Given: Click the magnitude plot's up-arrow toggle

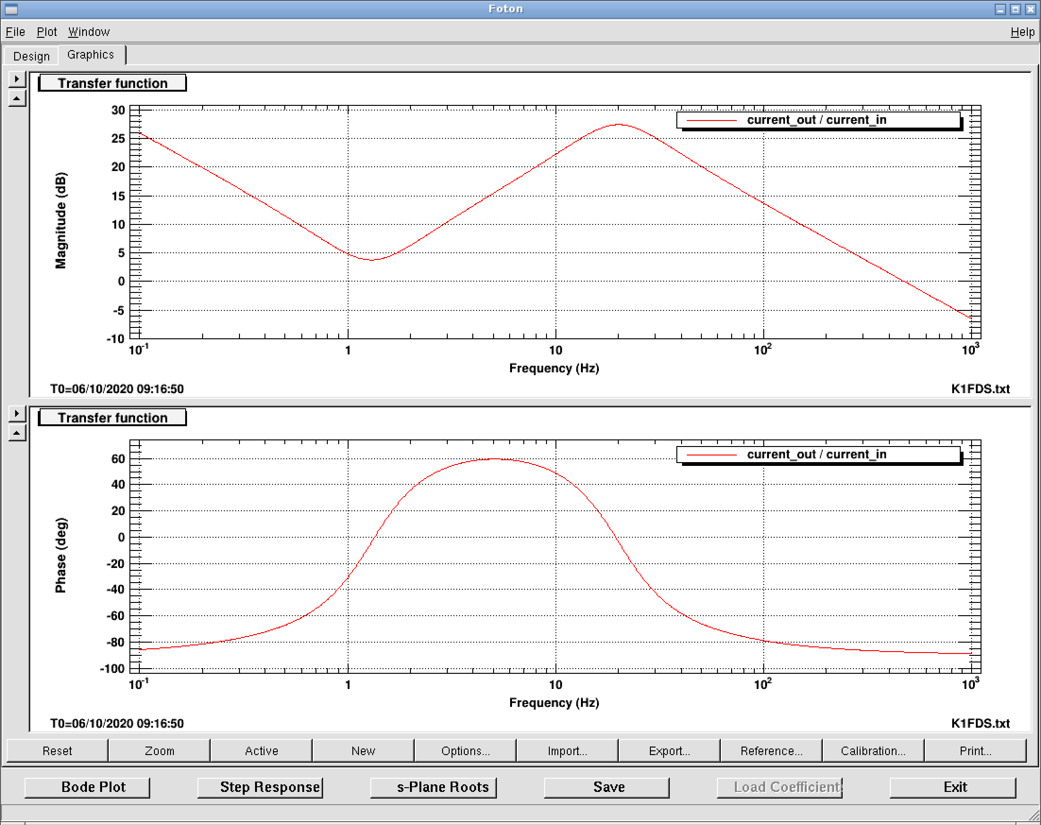Looking at the screenshot, I should (x=17, y=99).
